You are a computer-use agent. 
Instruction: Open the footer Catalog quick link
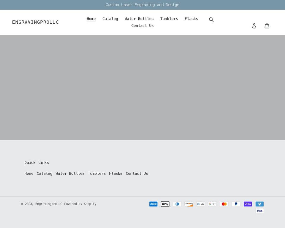[45, 174]
